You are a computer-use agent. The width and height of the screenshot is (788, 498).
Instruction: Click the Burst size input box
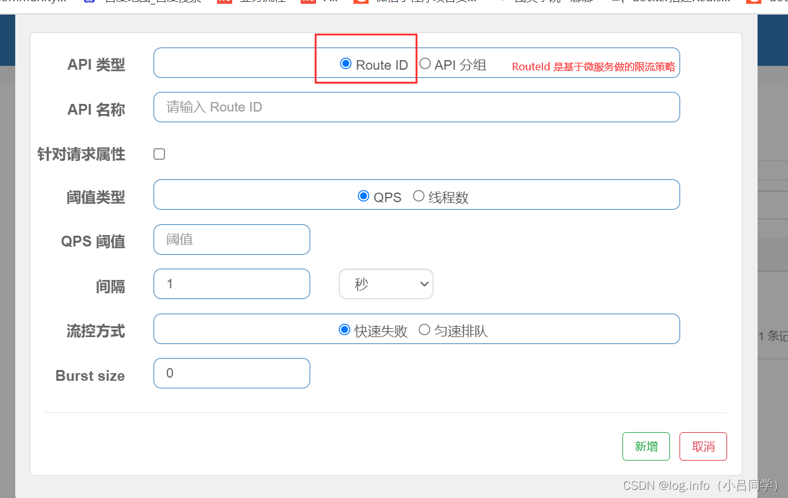click(232, 373)
